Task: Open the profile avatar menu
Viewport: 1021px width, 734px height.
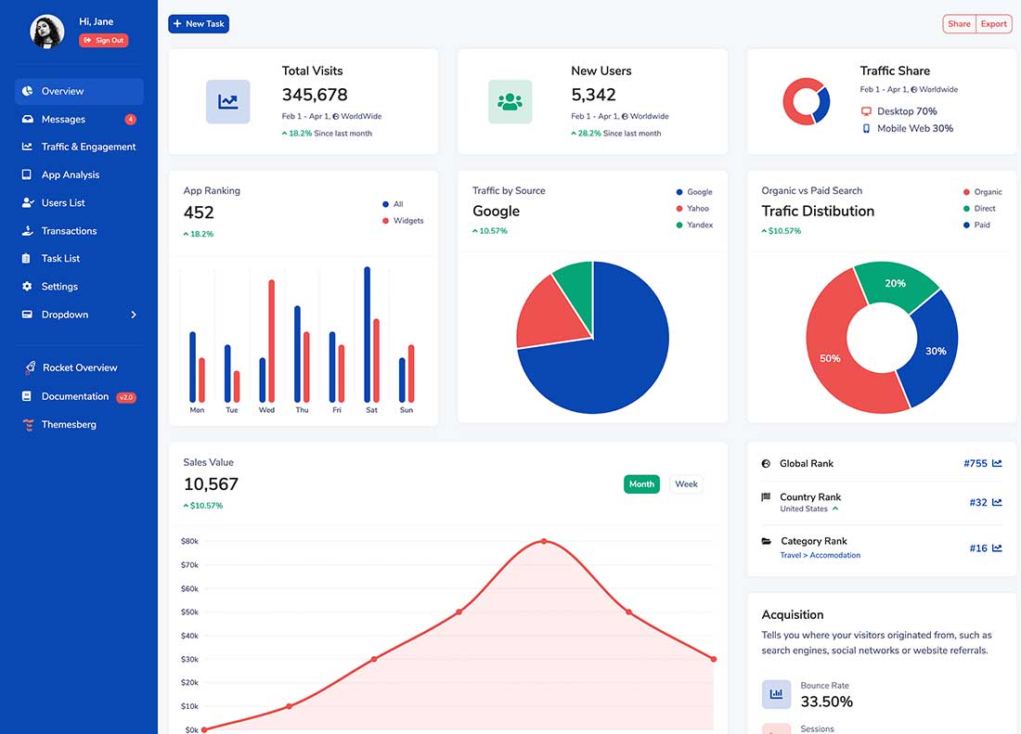Action: click(46, 31)
